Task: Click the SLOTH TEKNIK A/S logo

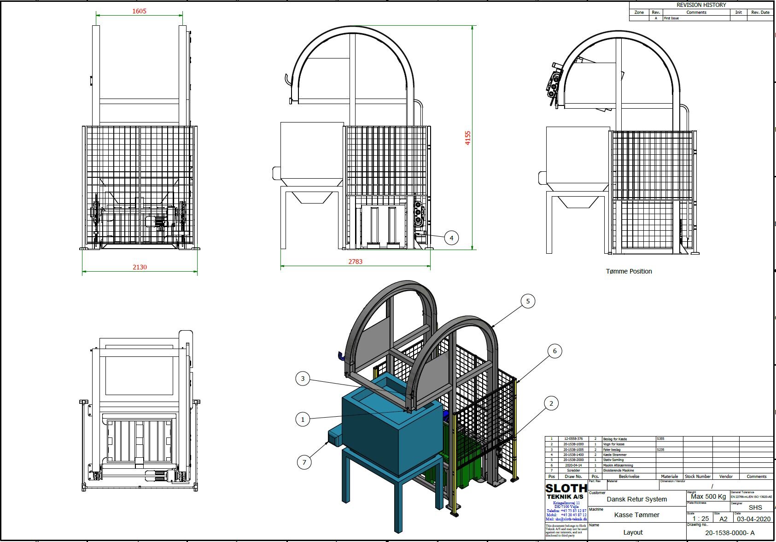Action: coord(566,491)
